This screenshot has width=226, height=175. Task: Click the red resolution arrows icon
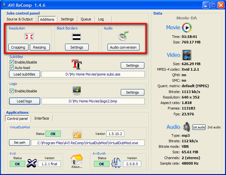click(29, 36)
